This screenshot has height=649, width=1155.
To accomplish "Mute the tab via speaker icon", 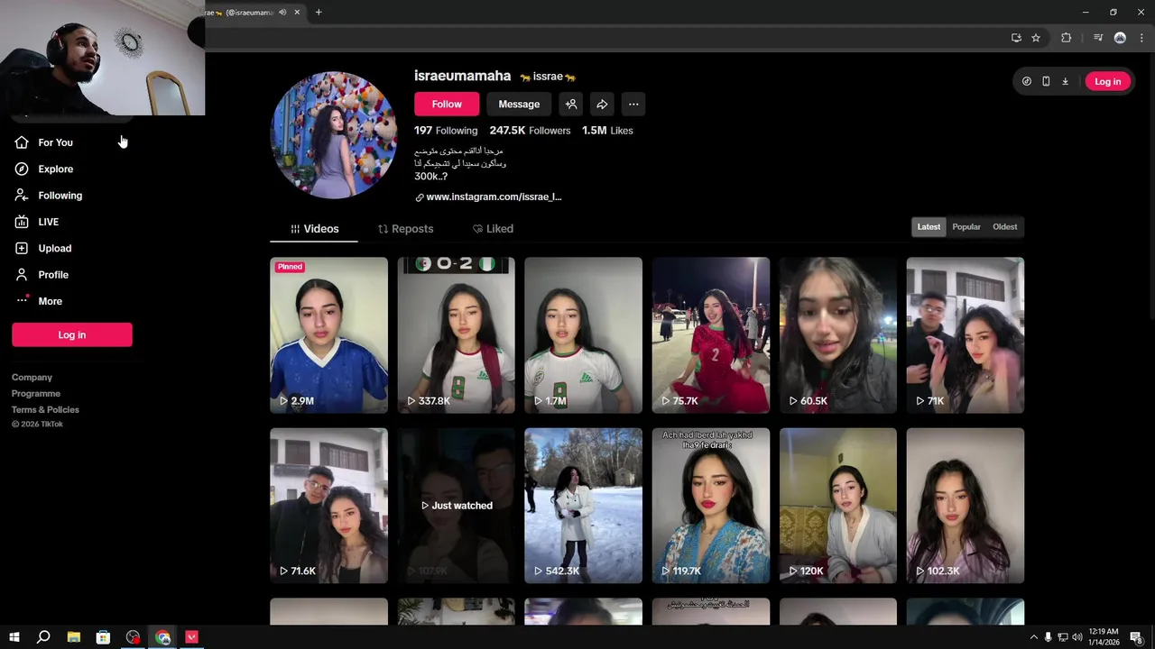I will (x=282, y=12).
